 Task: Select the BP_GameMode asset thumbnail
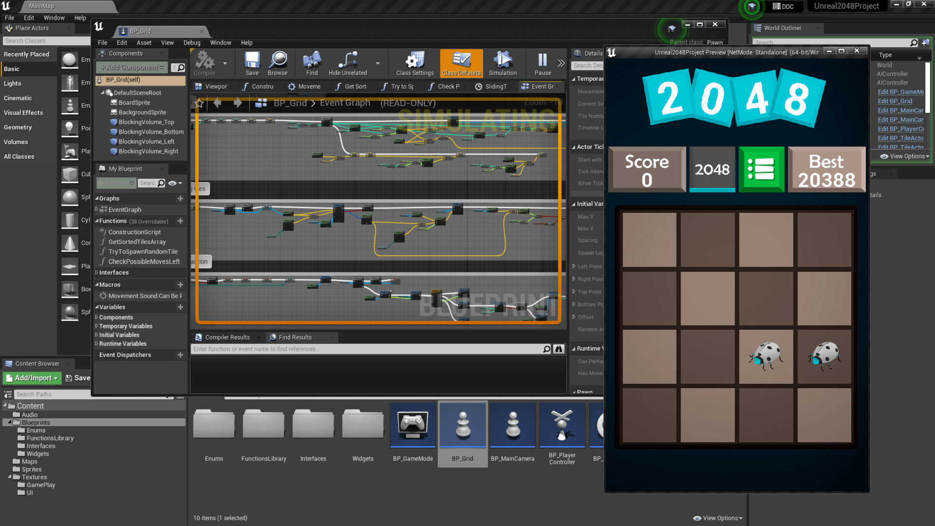click(412, 425)
